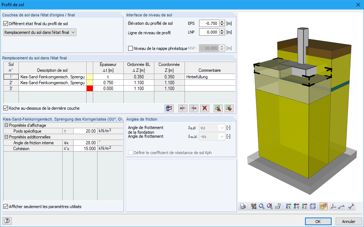Click 'Description de sol' column header
Screen dimensions: 364x227
pyautogui.click(x=52, y=68)
